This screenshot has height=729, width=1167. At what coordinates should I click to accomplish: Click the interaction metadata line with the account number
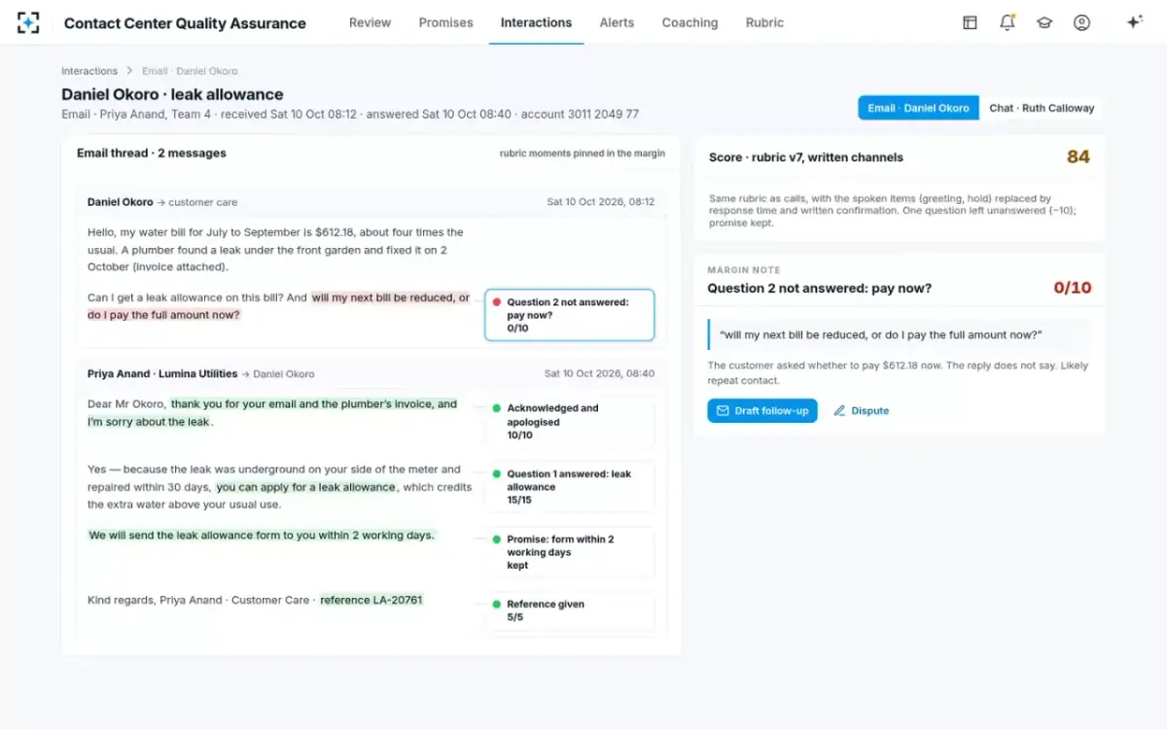(350, 114)
